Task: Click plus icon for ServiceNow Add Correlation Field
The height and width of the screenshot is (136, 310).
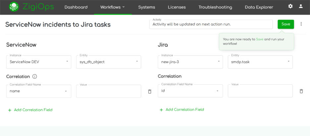Action: [10, 110]
